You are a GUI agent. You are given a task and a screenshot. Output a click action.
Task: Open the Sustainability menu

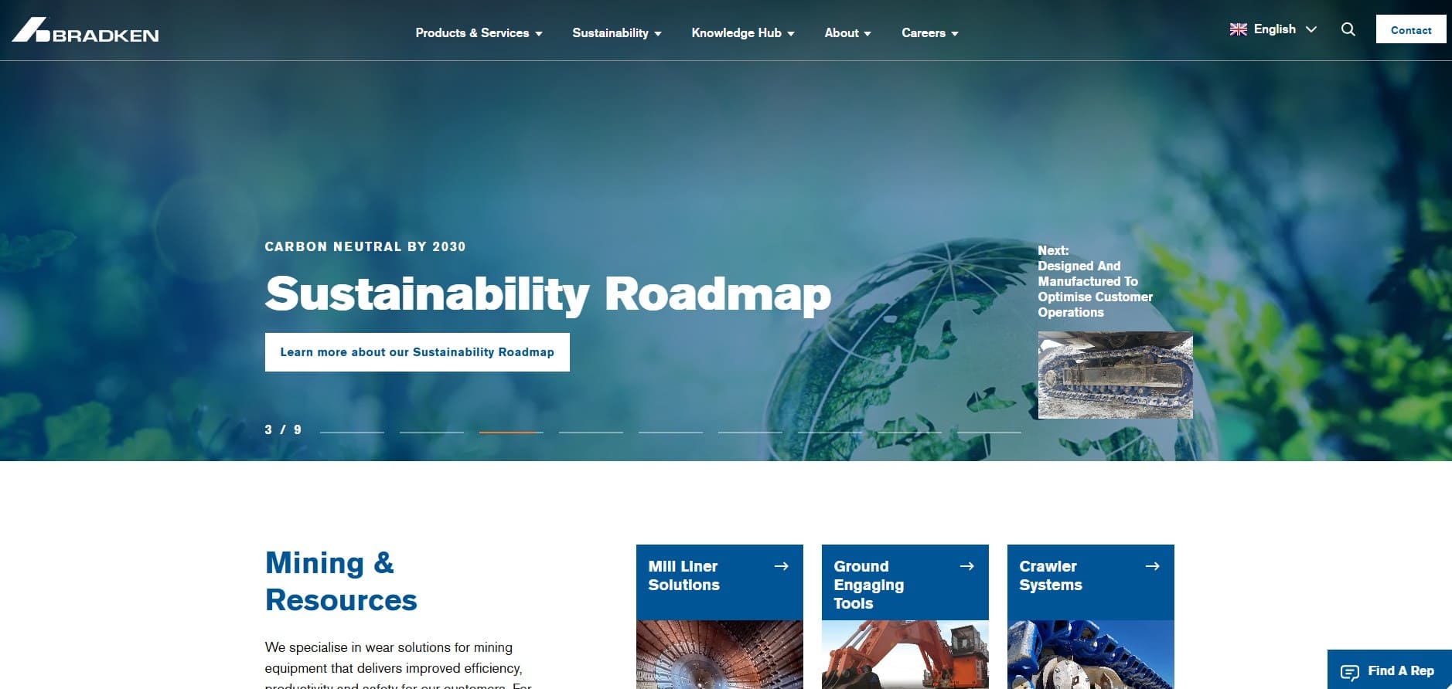pos(617,32)
